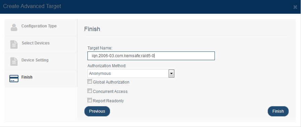The height and width of the screenshot is (127, 301).
Task: Enable the Global Authorization checkbox
Action: click(89, 82)
